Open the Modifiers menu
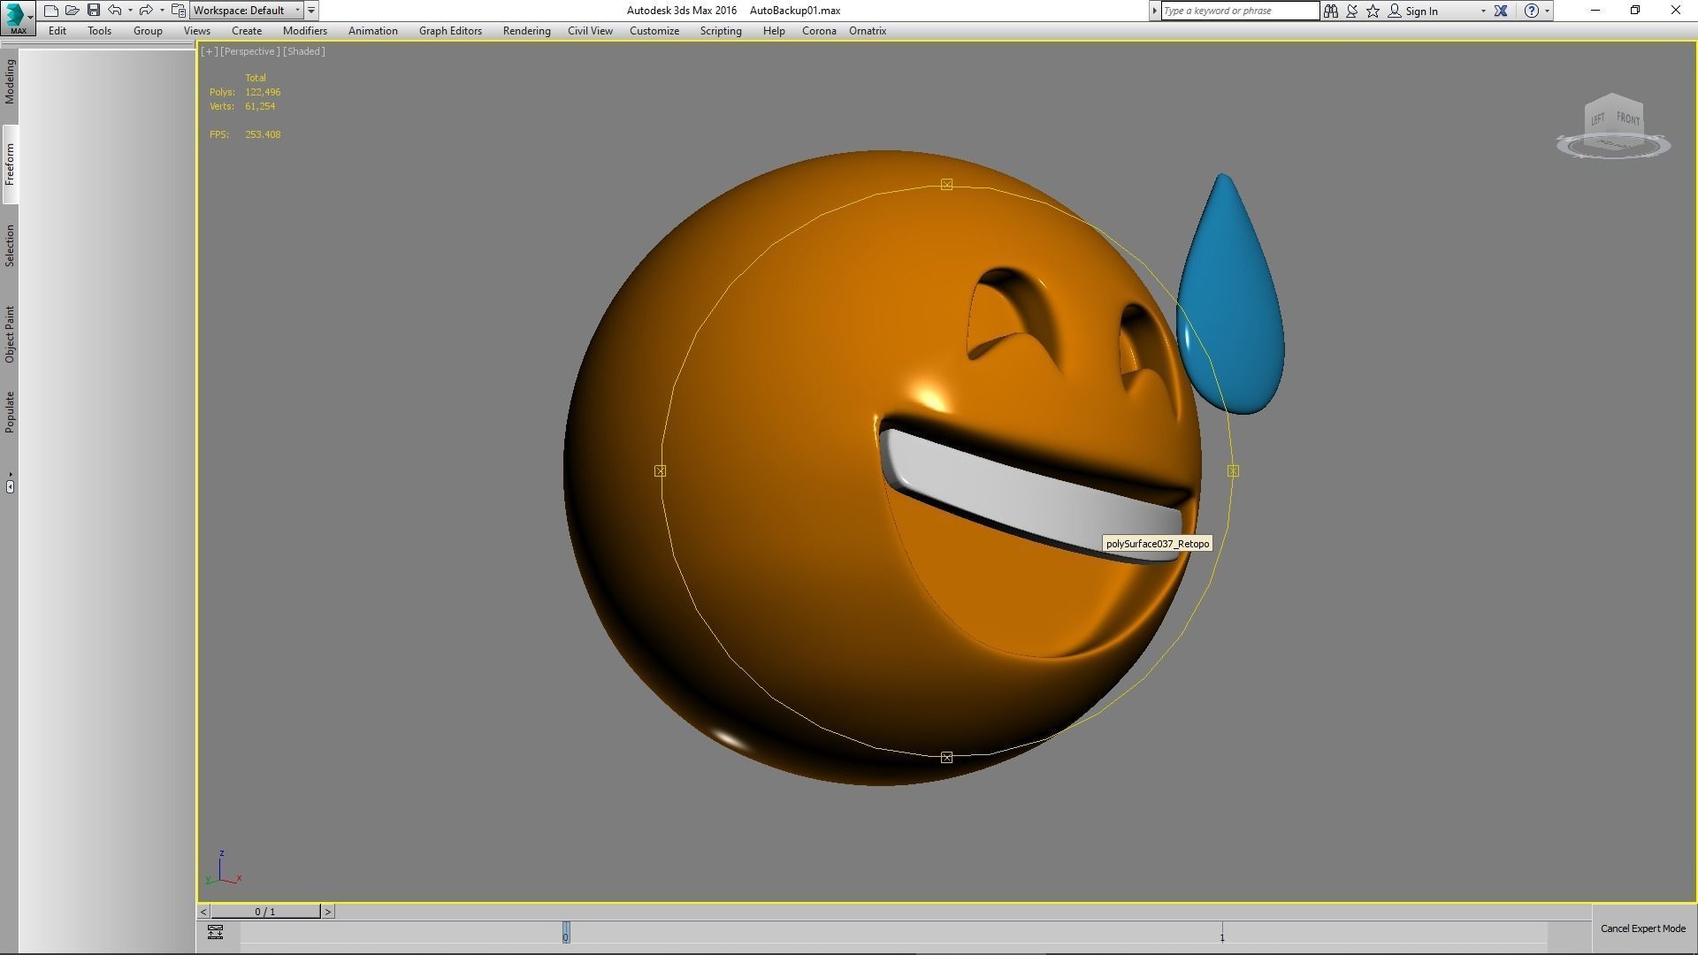Viewport: 1698px width, 955px height. click(x=305, y=31)
